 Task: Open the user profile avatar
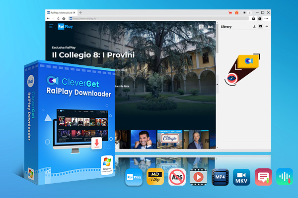(x=201, y=27)
